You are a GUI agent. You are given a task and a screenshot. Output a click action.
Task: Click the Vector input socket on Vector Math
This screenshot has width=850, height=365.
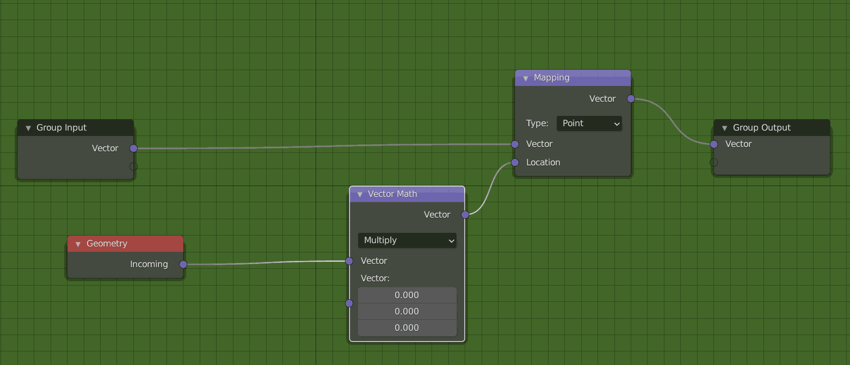349,261
